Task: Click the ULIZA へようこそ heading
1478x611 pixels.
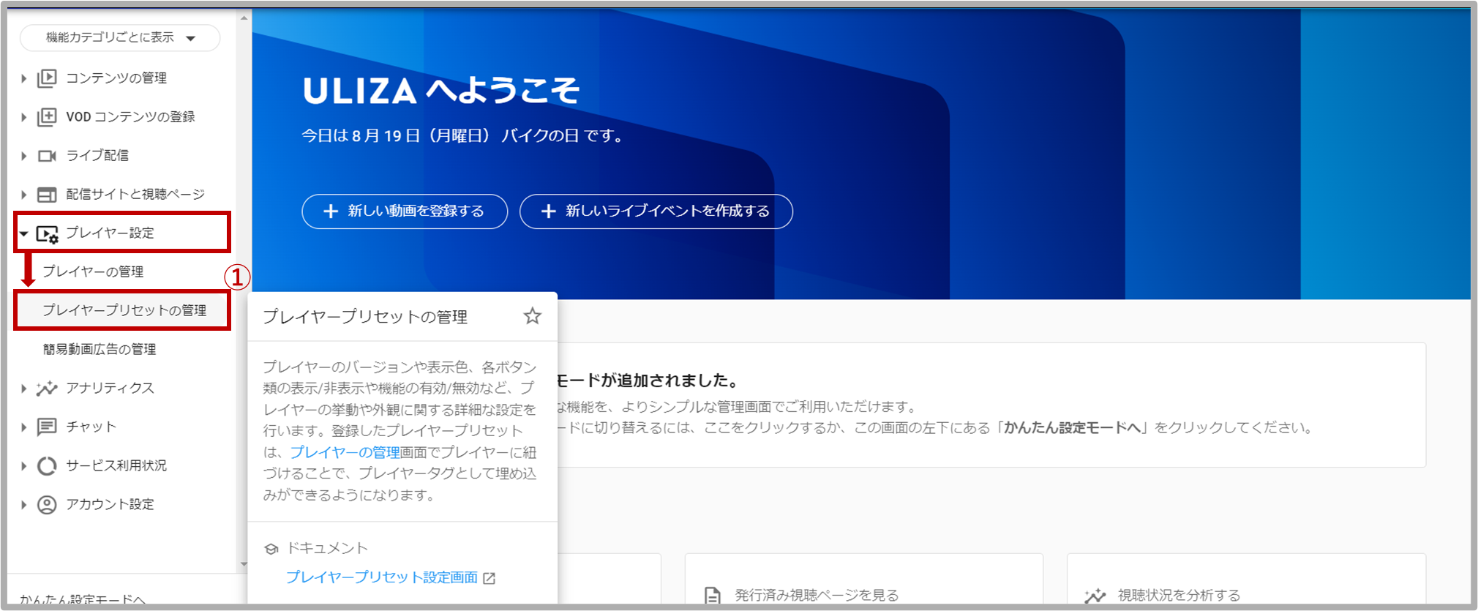Action: click(441, 91)
